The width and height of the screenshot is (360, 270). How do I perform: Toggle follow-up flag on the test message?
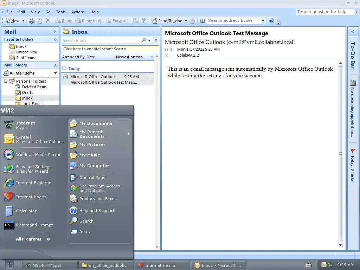pos(150,79)
